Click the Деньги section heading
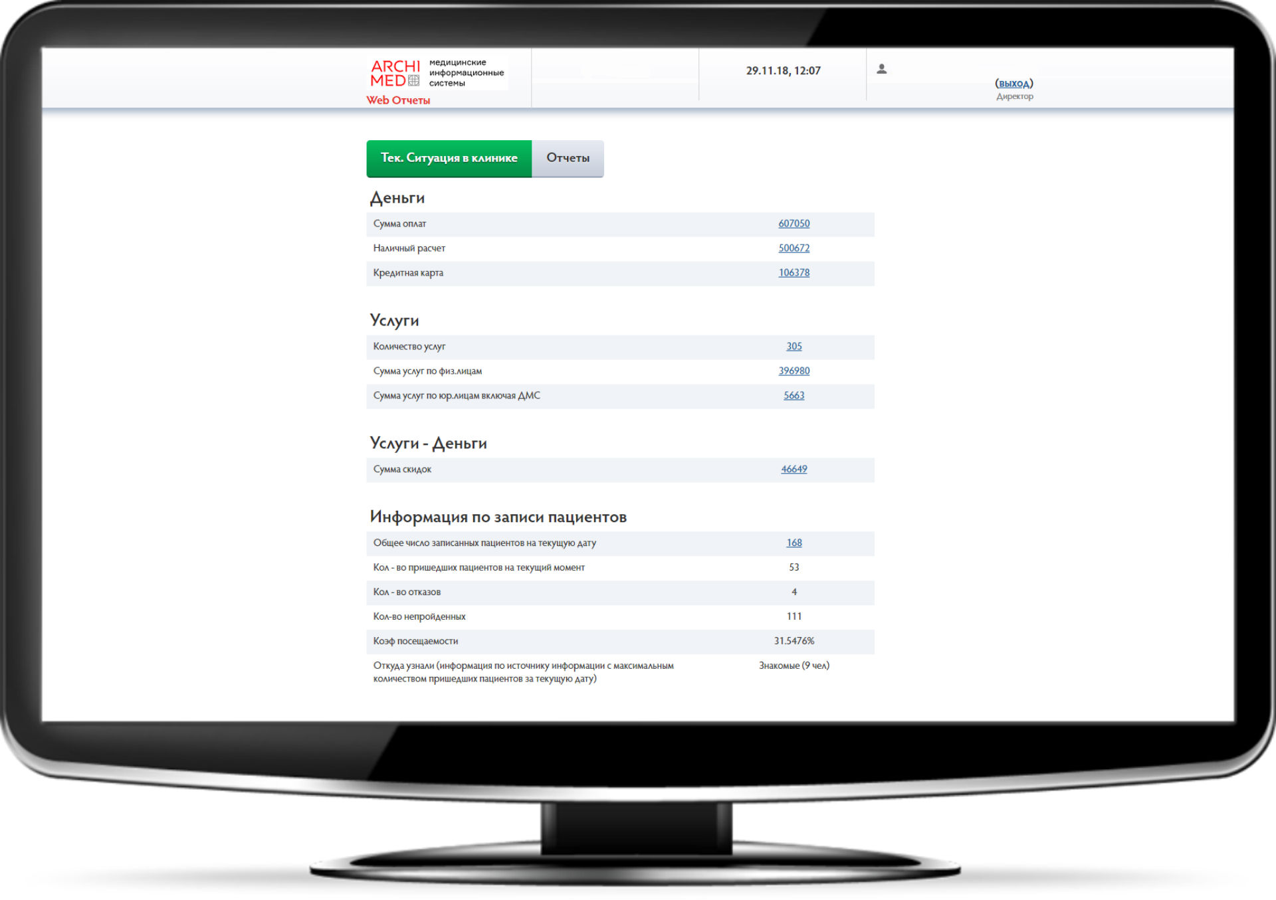This screenshot has width=1276, height=900. click(x=397, y=198)
